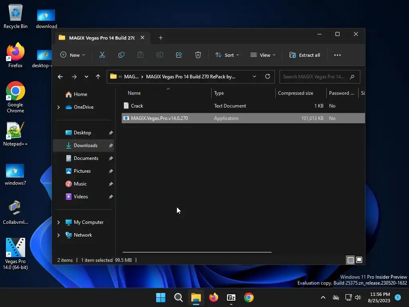Open Recycle Bin on desktop
The height and width of the screenshot is (307, 409).
(x=16, y=16)
